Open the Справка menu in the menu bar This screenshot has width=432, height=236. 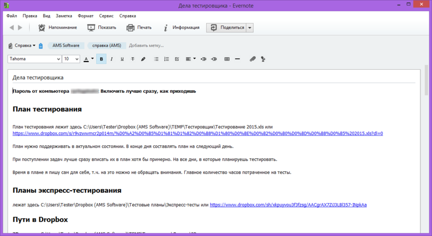tap(127, 16)
